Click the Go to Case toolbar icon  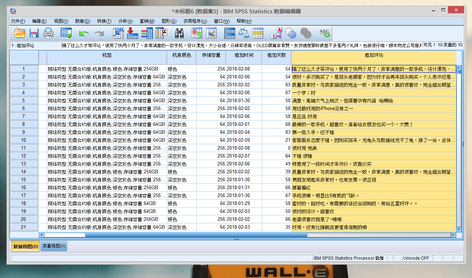(118, 33)
